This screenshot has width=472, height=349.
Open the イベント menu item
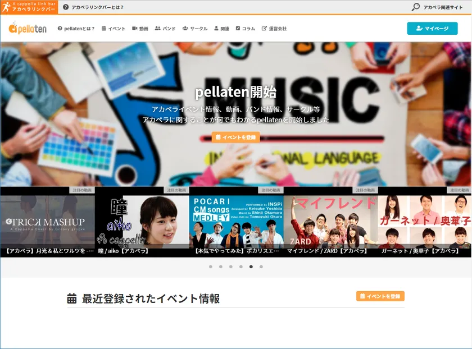click(113, 29)
